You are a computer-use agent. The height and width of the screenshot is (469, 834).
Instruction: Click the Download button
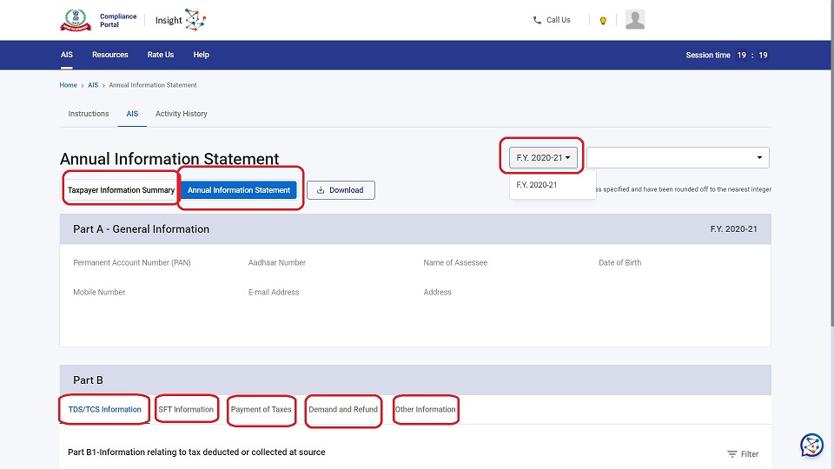[341, 190]
